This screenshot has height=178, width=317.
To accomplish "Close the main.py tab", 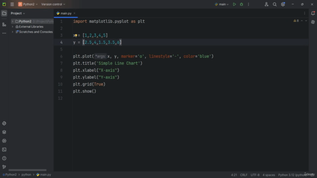I will 74,13.
